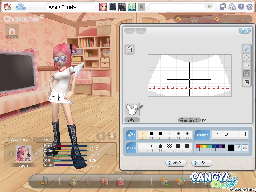The width and height of the screenshot is (256, 192).
Task: Open the current black color box
Action: 231,148
